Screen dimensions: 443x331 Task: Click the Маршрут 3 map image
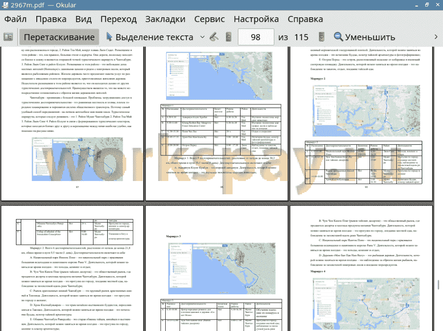(x=222, y=269)
